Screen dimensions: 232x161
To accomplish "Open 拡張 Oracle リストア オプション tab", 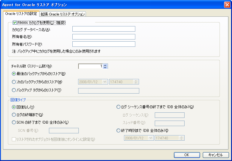I will [x=63, y=14].
